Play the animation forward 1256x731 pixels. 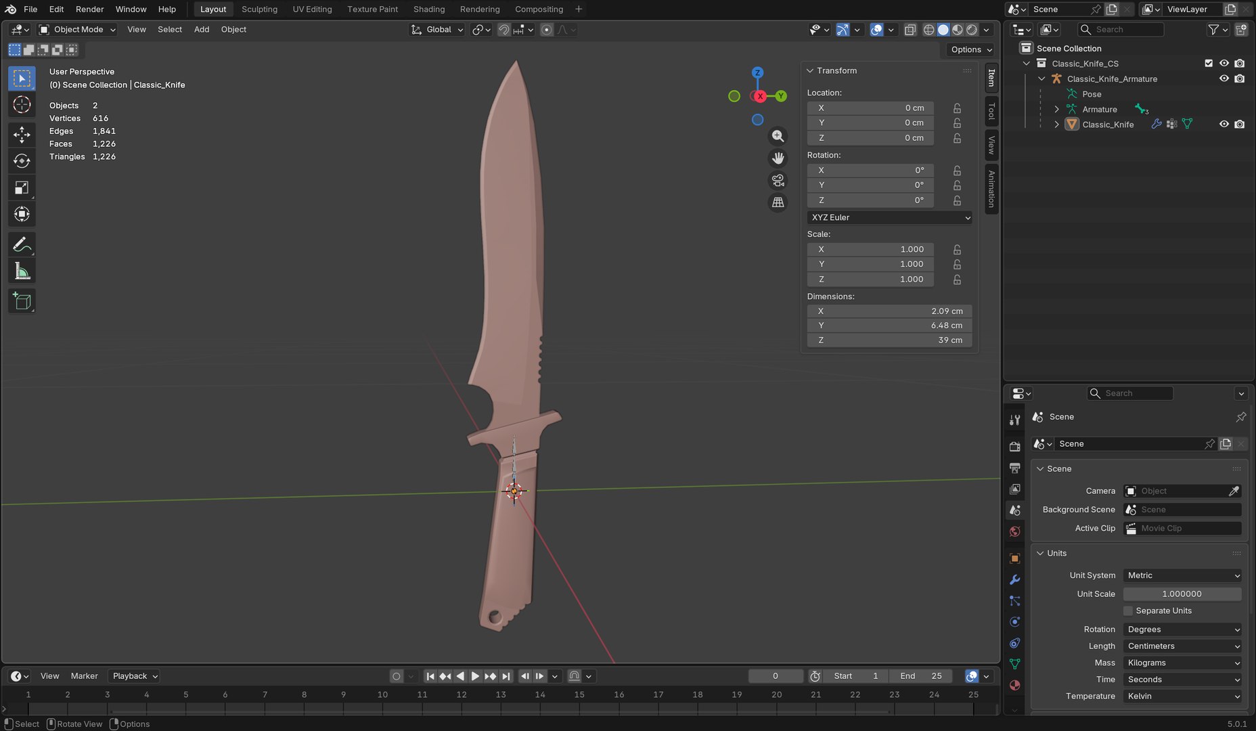coord(475,676)
